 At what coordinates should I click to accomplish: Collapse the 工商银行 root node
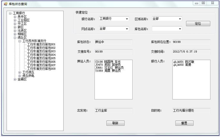tap(10, 13)
